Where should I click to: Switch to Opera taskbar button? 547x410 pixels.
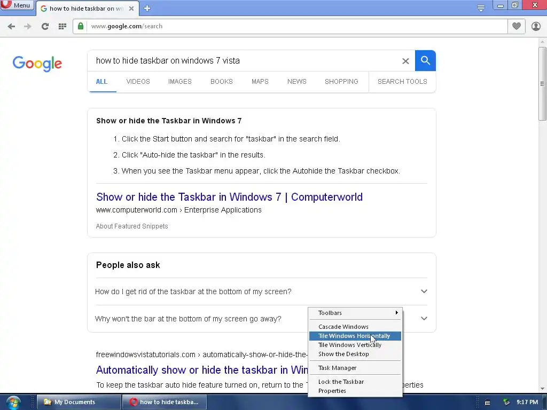pyautogui.click(x=165, y=402)
